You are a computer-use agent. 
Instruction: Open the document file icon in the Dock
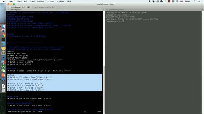[x=4, y=86]
